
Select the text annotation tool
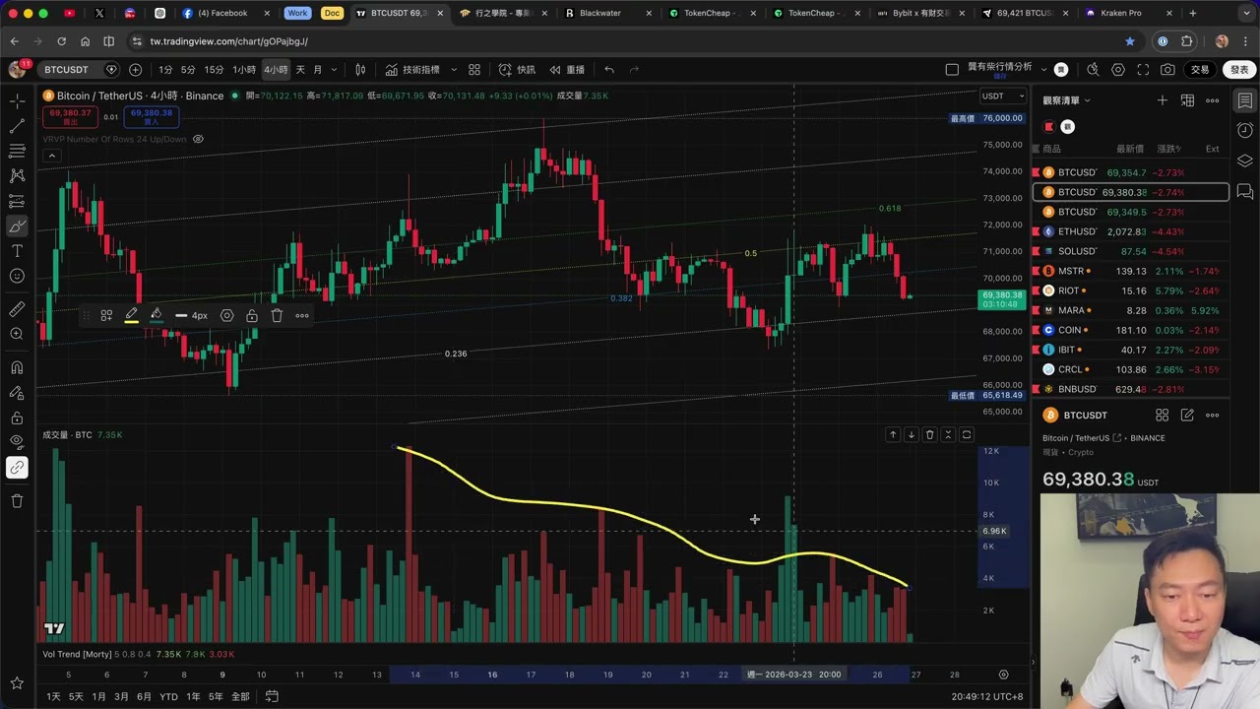[17, 251]
